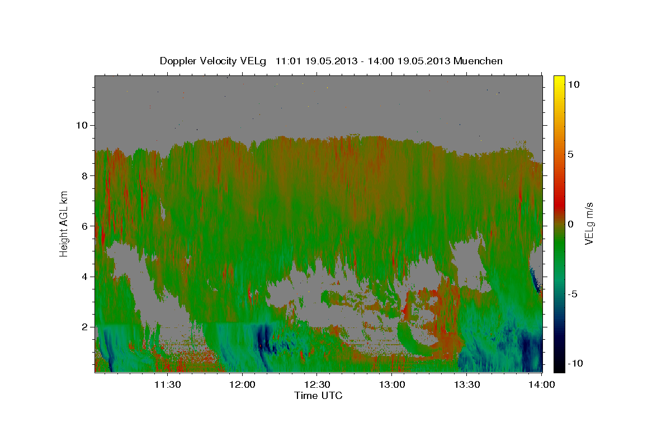Click the 12:30 time tick label
This screenshot has height=447, width=671.
317,384
